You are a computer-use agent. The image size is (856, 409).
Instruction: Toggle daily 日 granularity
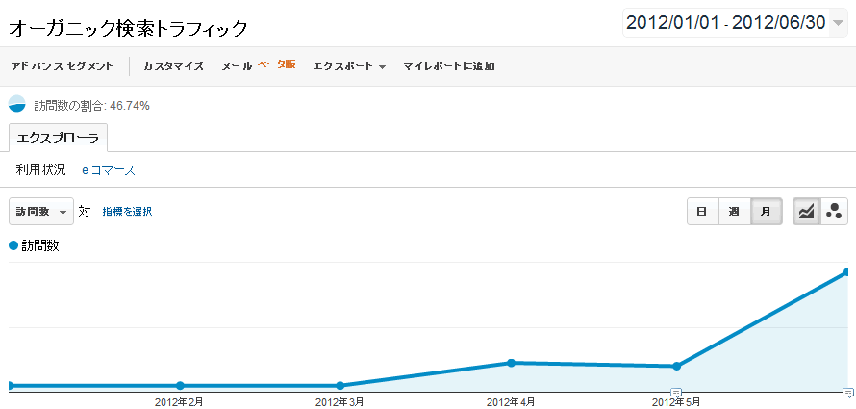[x=703, y=212]
